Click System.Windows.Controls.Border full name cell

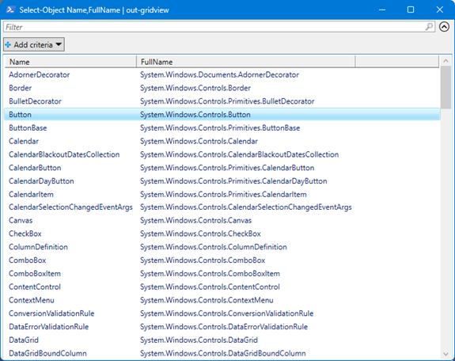point(195,88)
